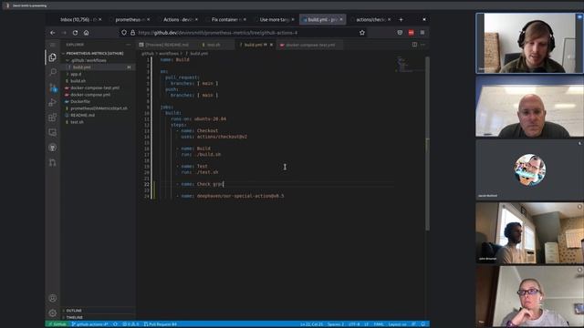Open the Source Control view with badge
The height and width of the screenshot is (328, 584).
(x=53, y=87)
